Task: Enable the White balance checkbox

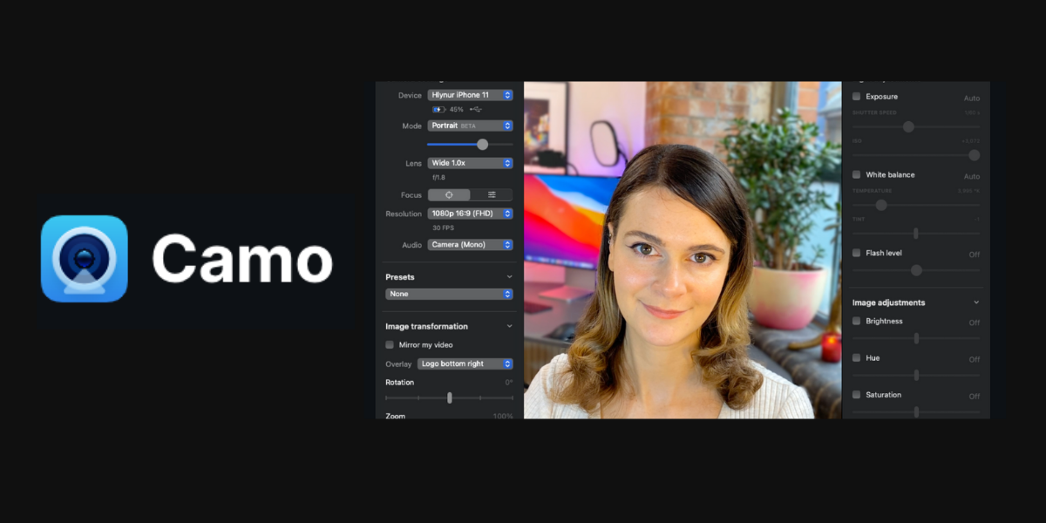Action: (857, 174)
